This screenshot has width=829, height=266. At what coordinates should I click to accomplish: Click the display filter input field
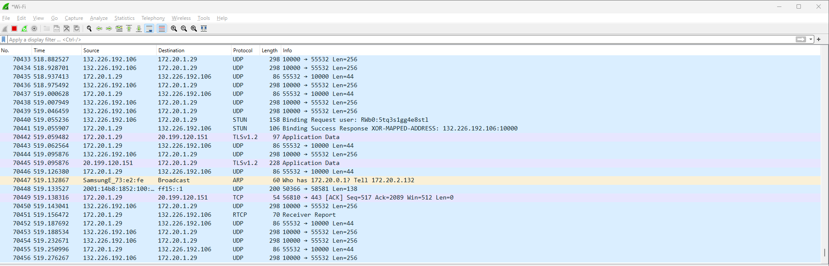click(389, 39)
